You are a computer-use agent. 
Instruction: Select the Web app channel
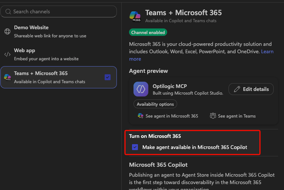[x=59, y=54]
